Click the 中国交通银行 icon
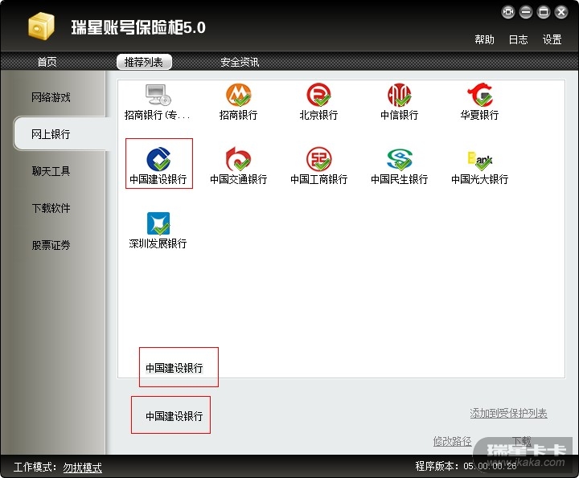 click(238, 159)
